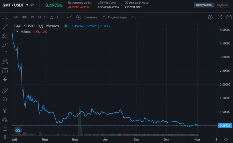
Task: Redo the chart action
Action: coord(140,17)
